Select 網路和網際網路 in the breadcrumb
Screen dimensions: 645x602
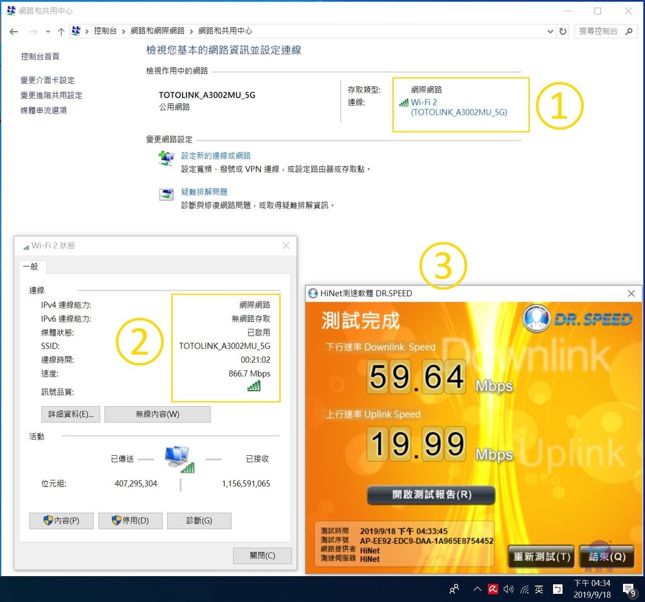[157, 31]
